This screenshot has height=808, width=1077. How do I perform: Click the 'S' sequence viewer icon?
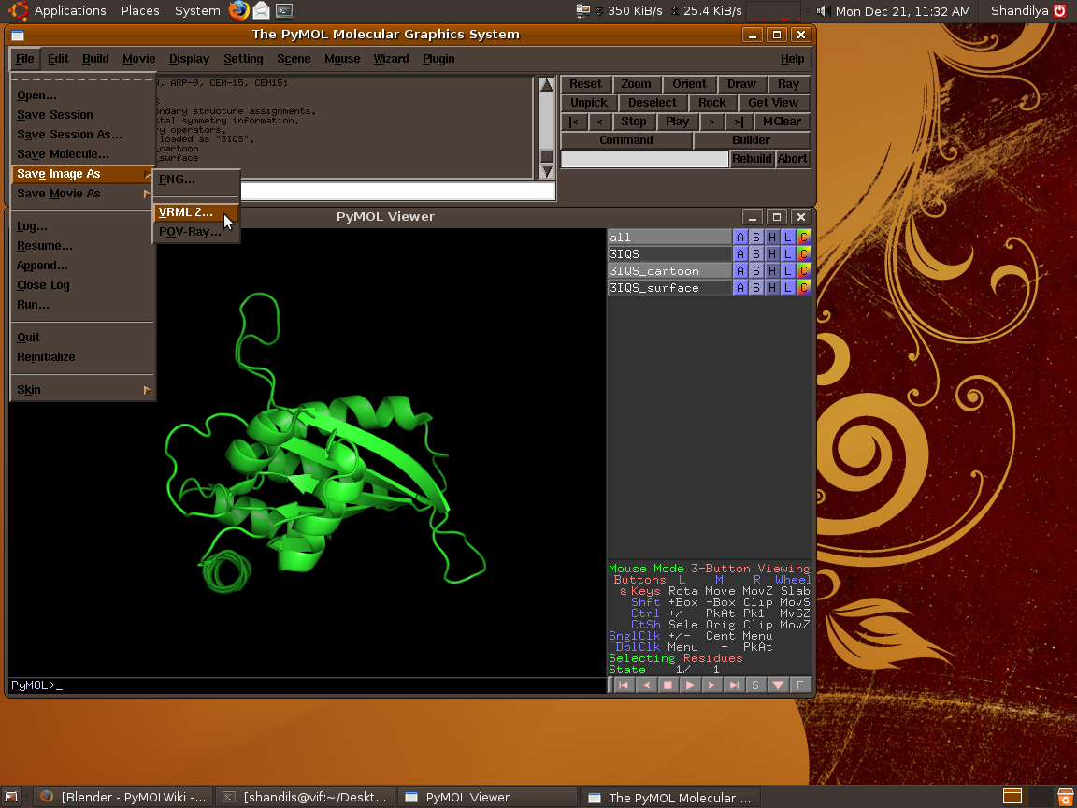[x=755, y=685]
